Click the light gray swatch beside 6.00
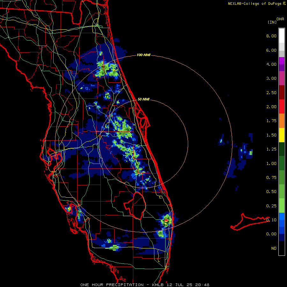The height and width of the screenshot is (287, 287). [282, 47]
